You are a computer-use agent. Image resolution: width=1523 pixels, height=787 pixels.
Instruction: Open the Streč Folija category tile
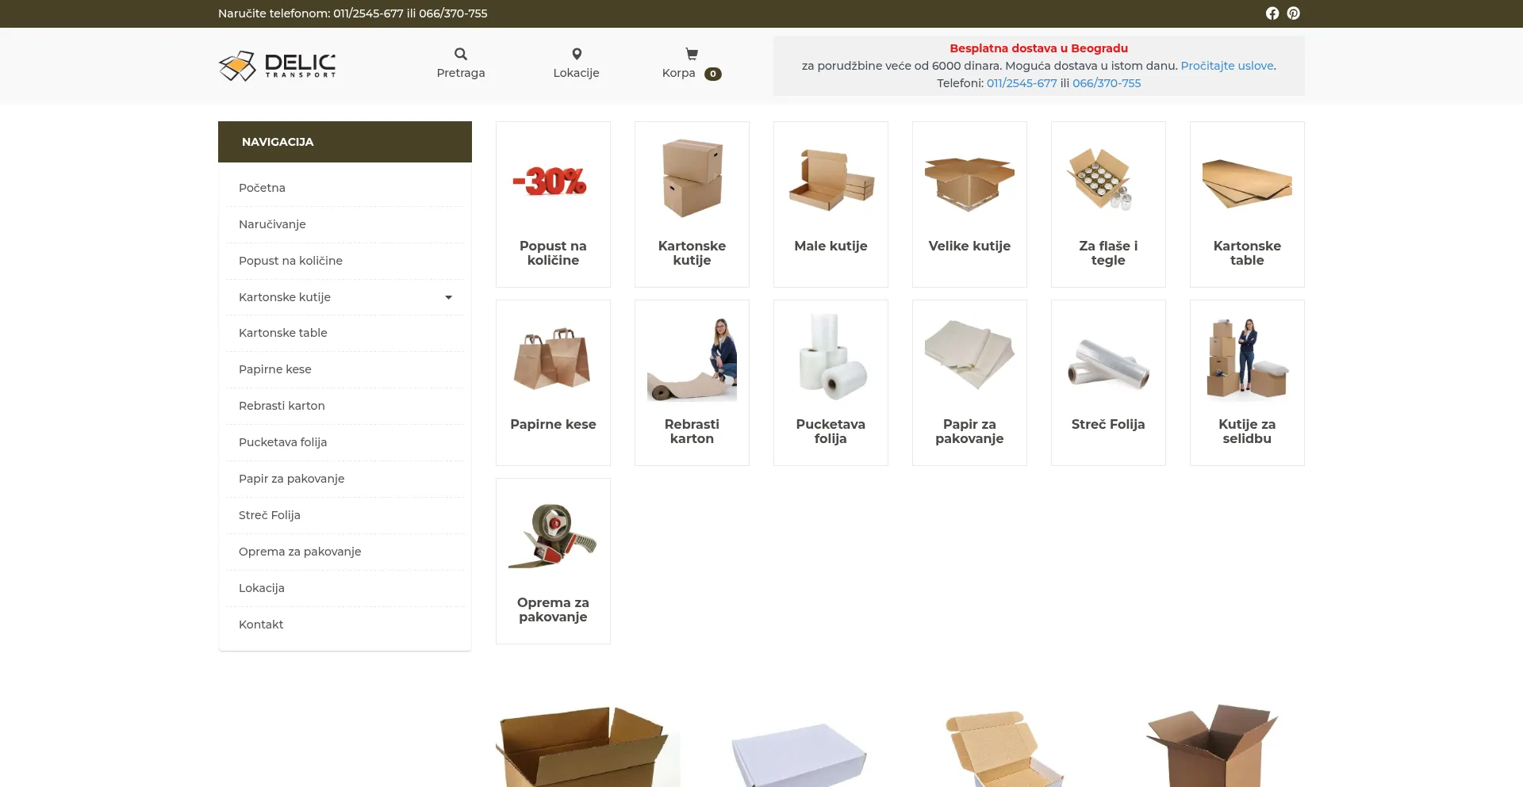tap(1108, 383)
